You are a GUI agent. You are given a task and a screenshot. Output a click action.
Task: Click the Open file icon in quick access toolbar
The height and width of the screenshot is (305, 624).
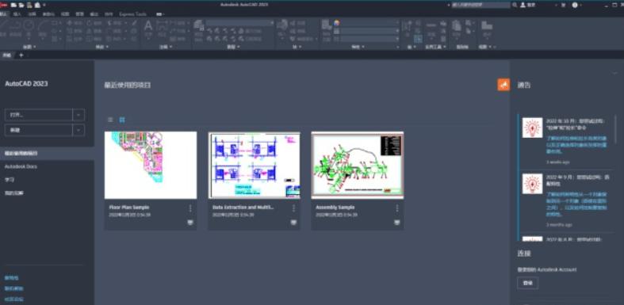coord(21,5)
